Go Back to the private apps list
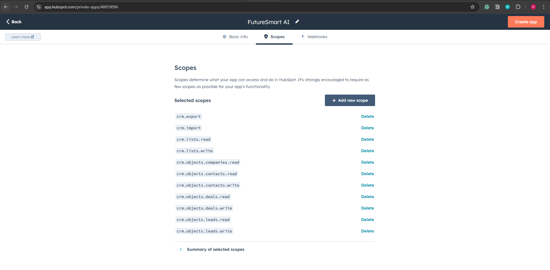 14,22
